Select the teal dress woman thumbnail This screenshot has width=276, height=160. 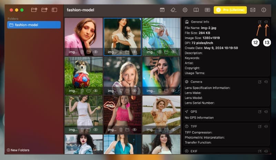[x=122, y=144]
